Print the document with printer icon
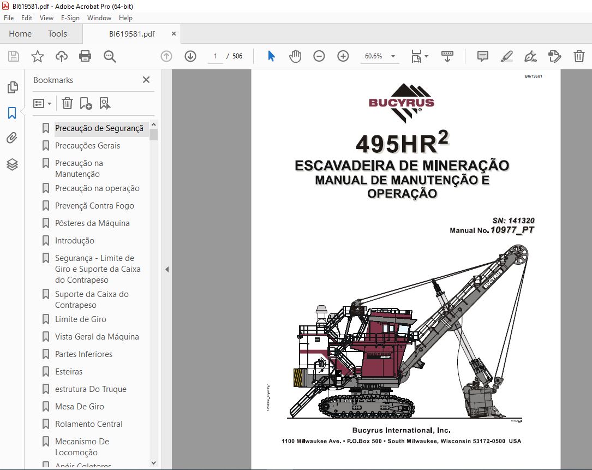 85,56
